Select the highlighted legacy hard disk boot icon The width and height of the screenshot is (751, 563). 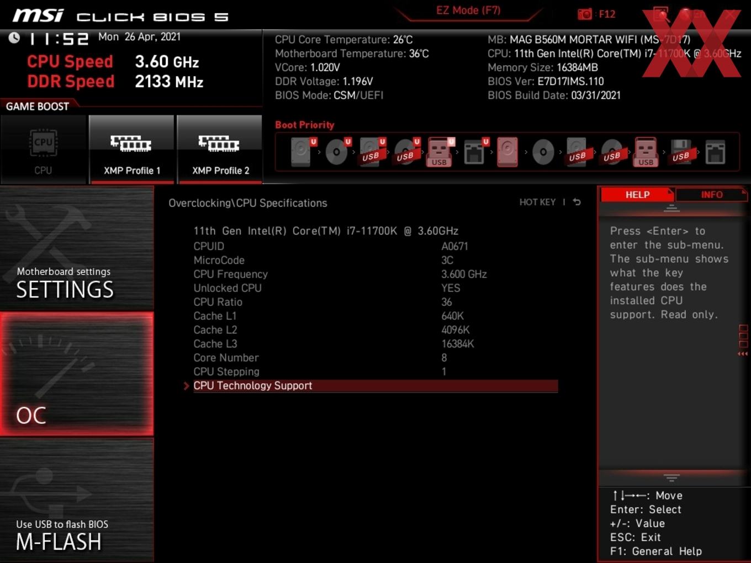tap(507, 152)
